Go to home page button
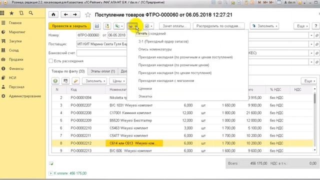 (53, 14)
